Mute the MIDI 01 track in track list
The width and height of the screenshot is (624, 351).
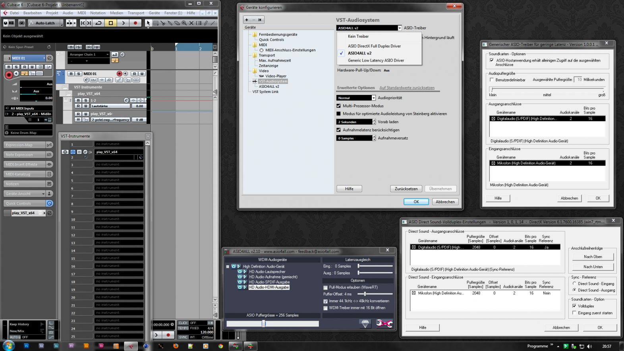coord(71,73)
